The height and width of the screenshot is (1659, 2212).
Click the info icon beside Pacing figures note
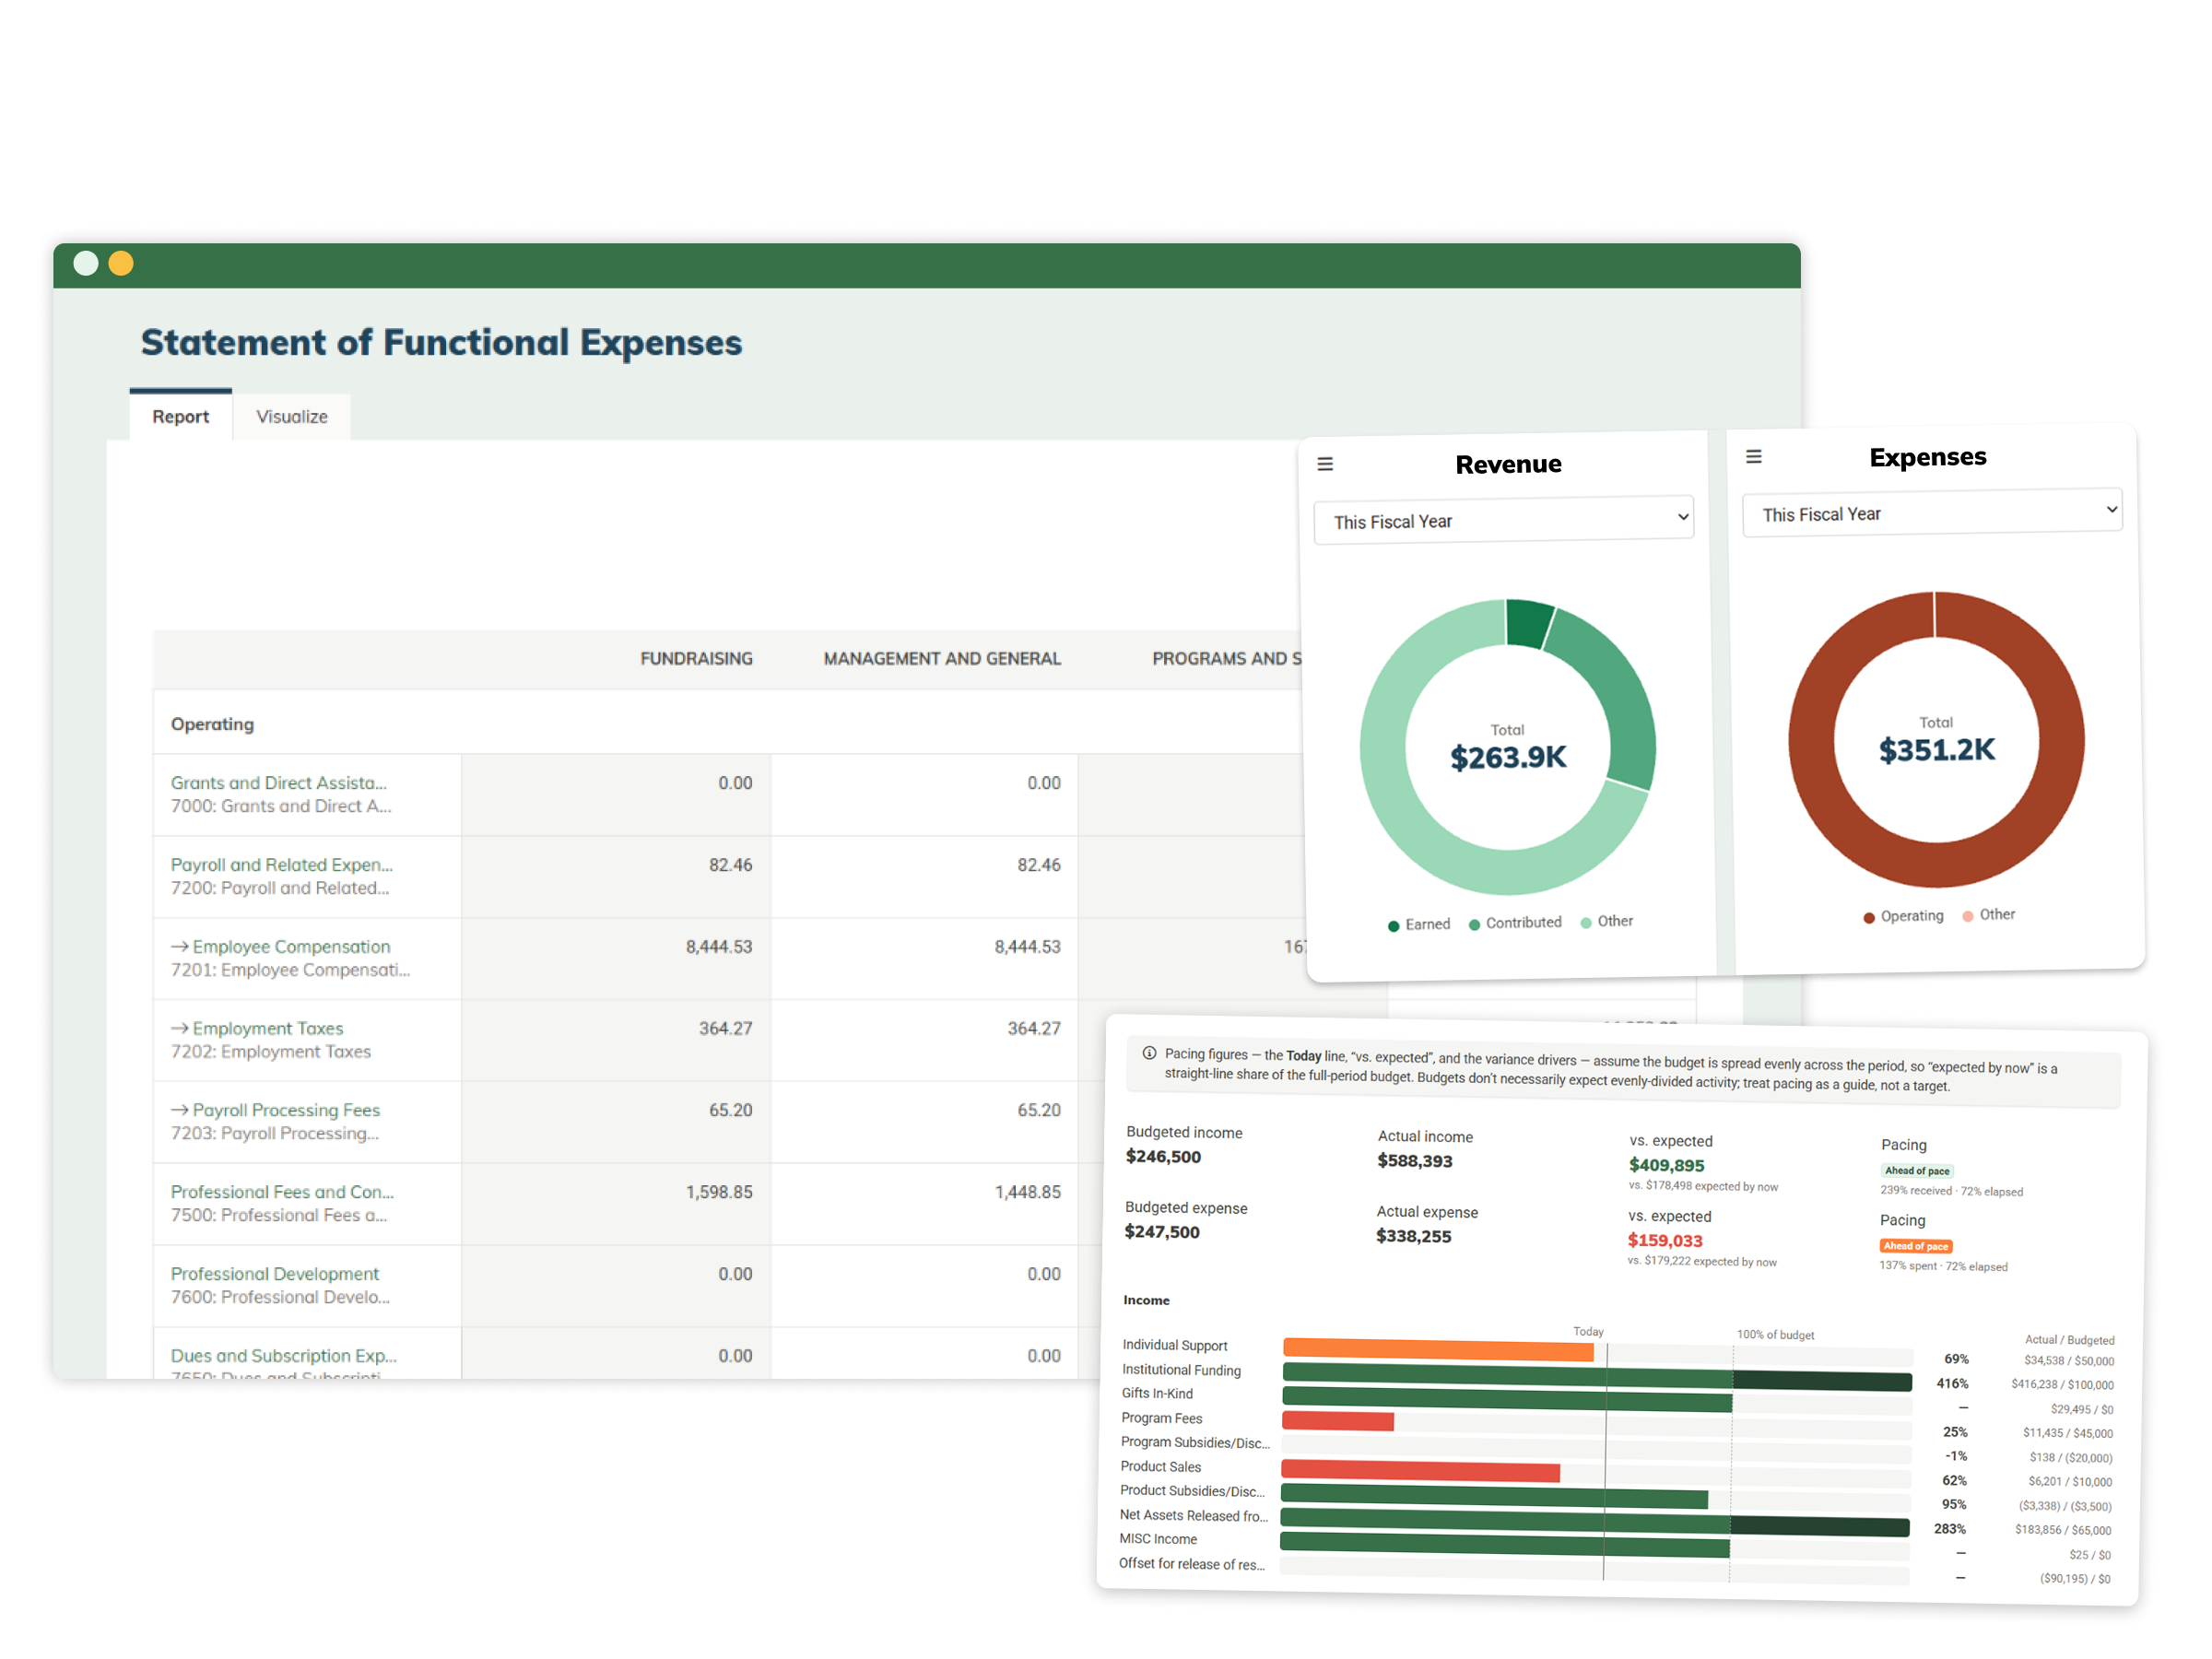(x=1149, y=1053)
